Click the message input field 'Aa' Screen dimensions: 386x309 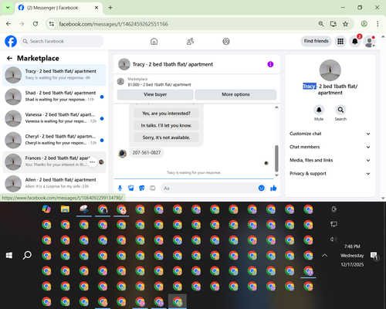click(x=210, y=188)
